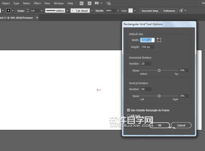Image resolution: width=205 pixels, height=151 pixels.
Task: Click the stroke color swatch icon
Action: coord(9,10)
